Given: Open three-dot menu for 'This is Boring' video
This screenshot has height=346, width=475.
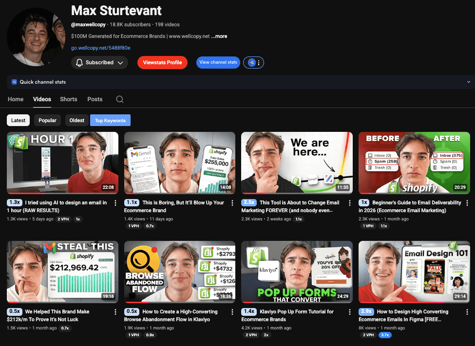Looking at the screenshot, I should [232, 203].
